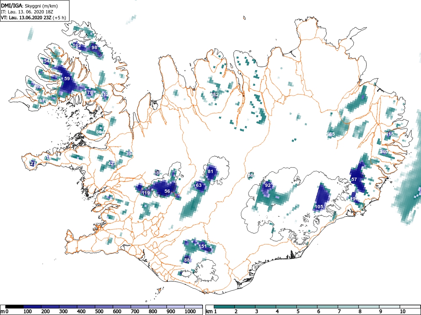The image size is (421, 315).
Task: Click the map value 1679
Action: (43, 100)
